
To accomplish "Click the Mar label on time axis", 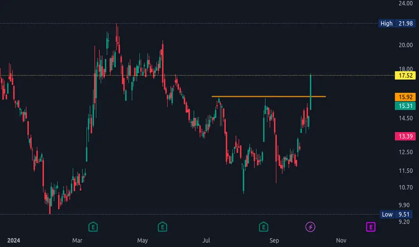I will click(77, 240).
